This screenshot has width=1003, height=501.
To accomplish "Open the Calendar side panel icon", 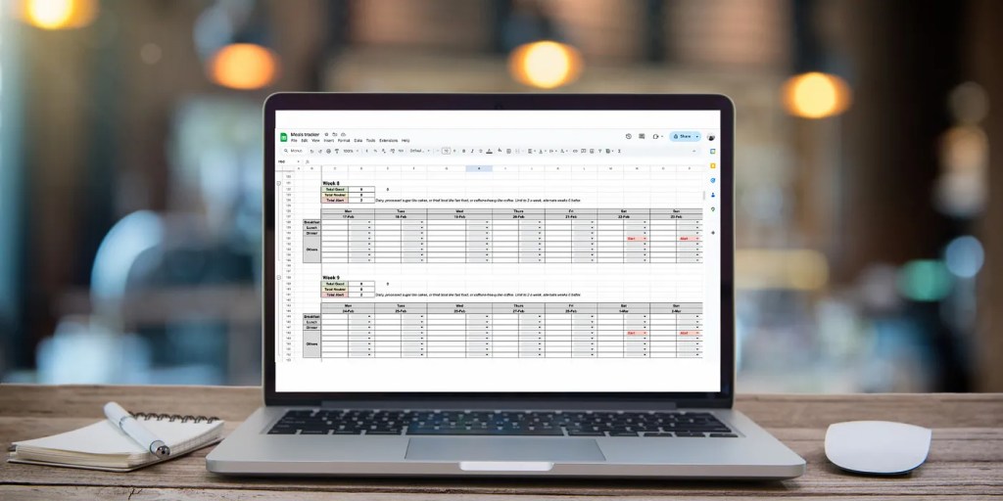I will point(713,152).
